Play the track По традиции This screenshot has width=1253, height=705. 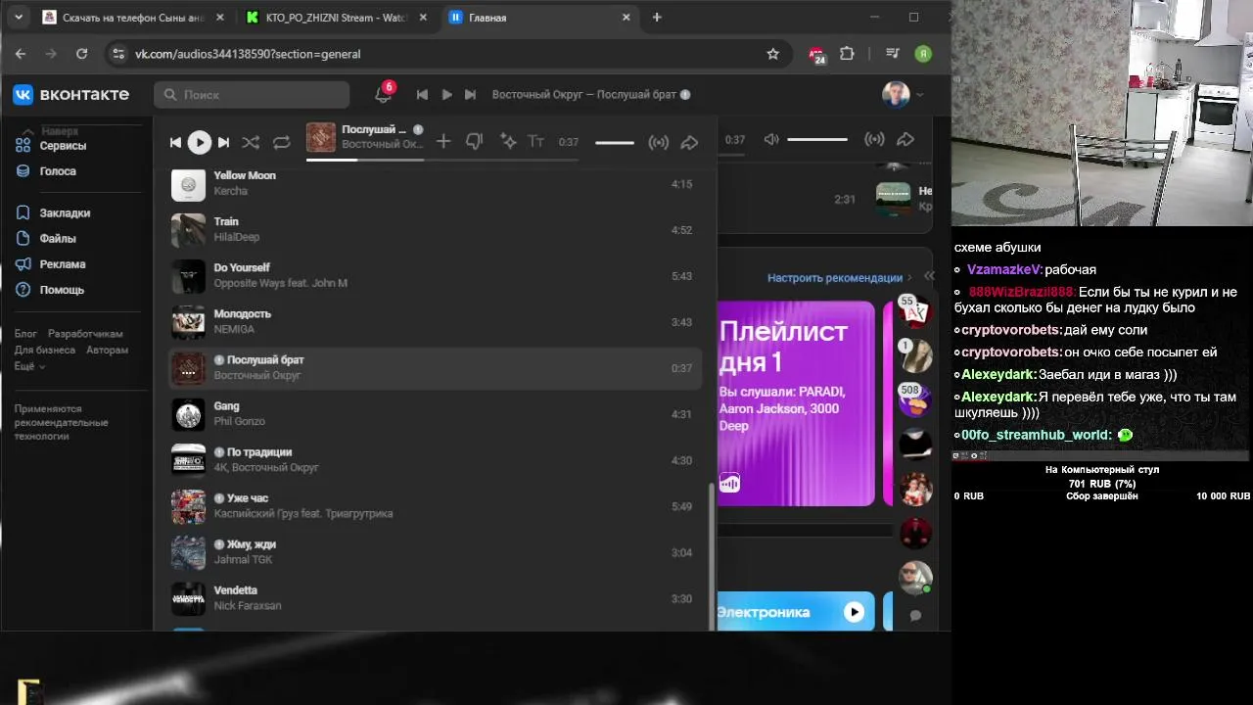(x=436, y=460)
